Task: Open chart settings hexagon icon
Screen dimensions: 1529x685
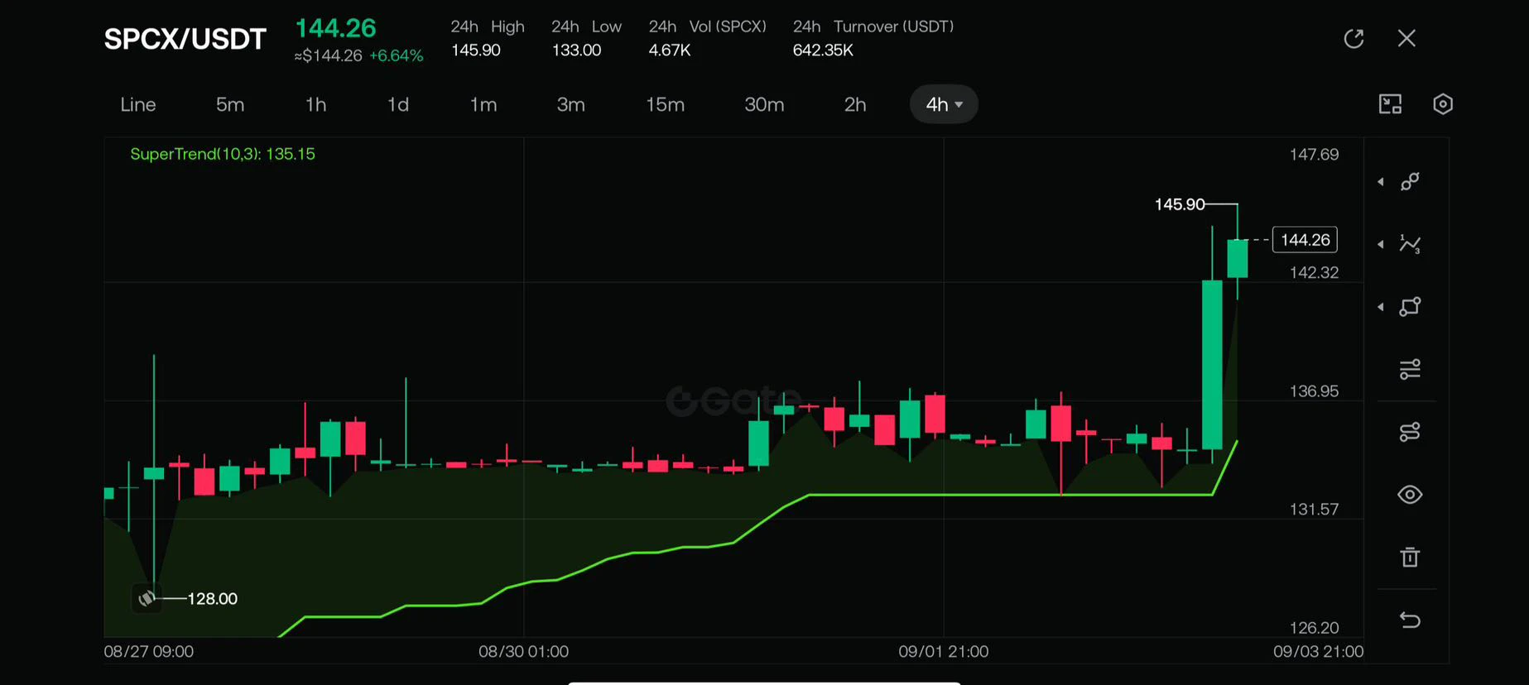Action: click(x=1443, y=104)
